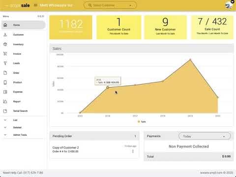Screen dimensions: 236x177
Task: Open the Invoice menu item
Action: (23, 54)
